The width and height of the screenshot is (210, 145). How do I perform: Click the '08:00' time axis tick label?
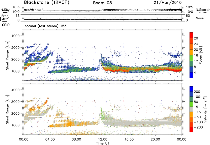click(76, 140)
